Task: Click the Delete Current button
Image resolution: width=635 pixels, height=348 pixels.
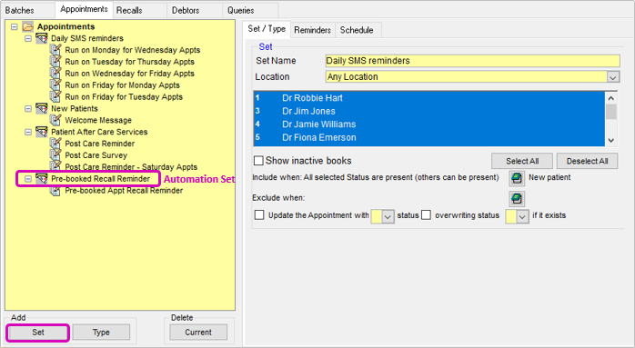Action: coord(198,333)
